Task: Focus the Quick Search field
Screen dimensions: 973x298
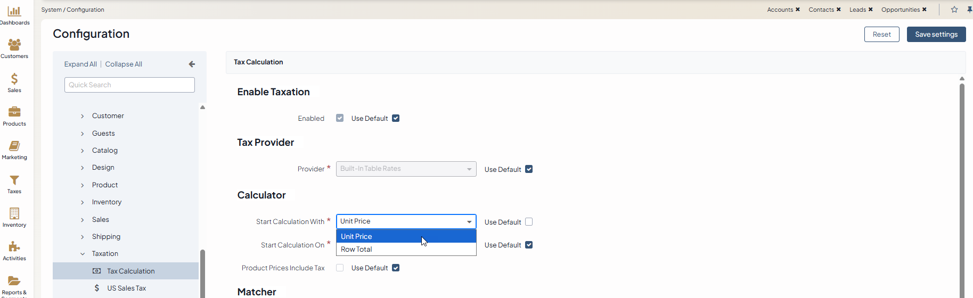Action: [129, 85]
